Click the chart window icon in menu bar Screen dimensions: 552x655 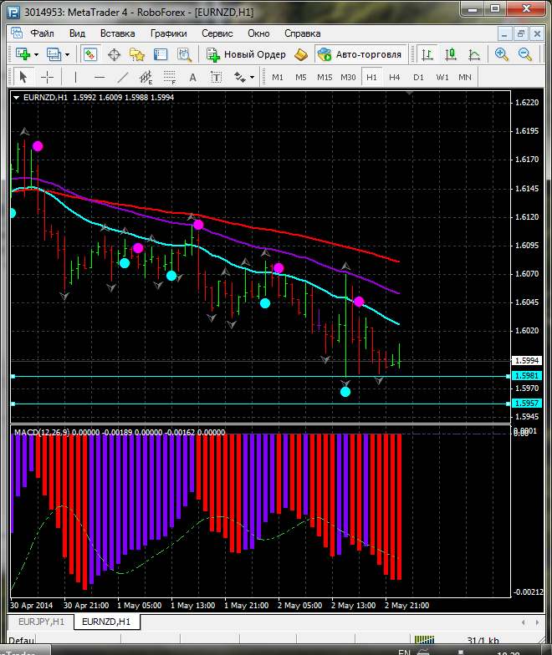pos(17,33)
